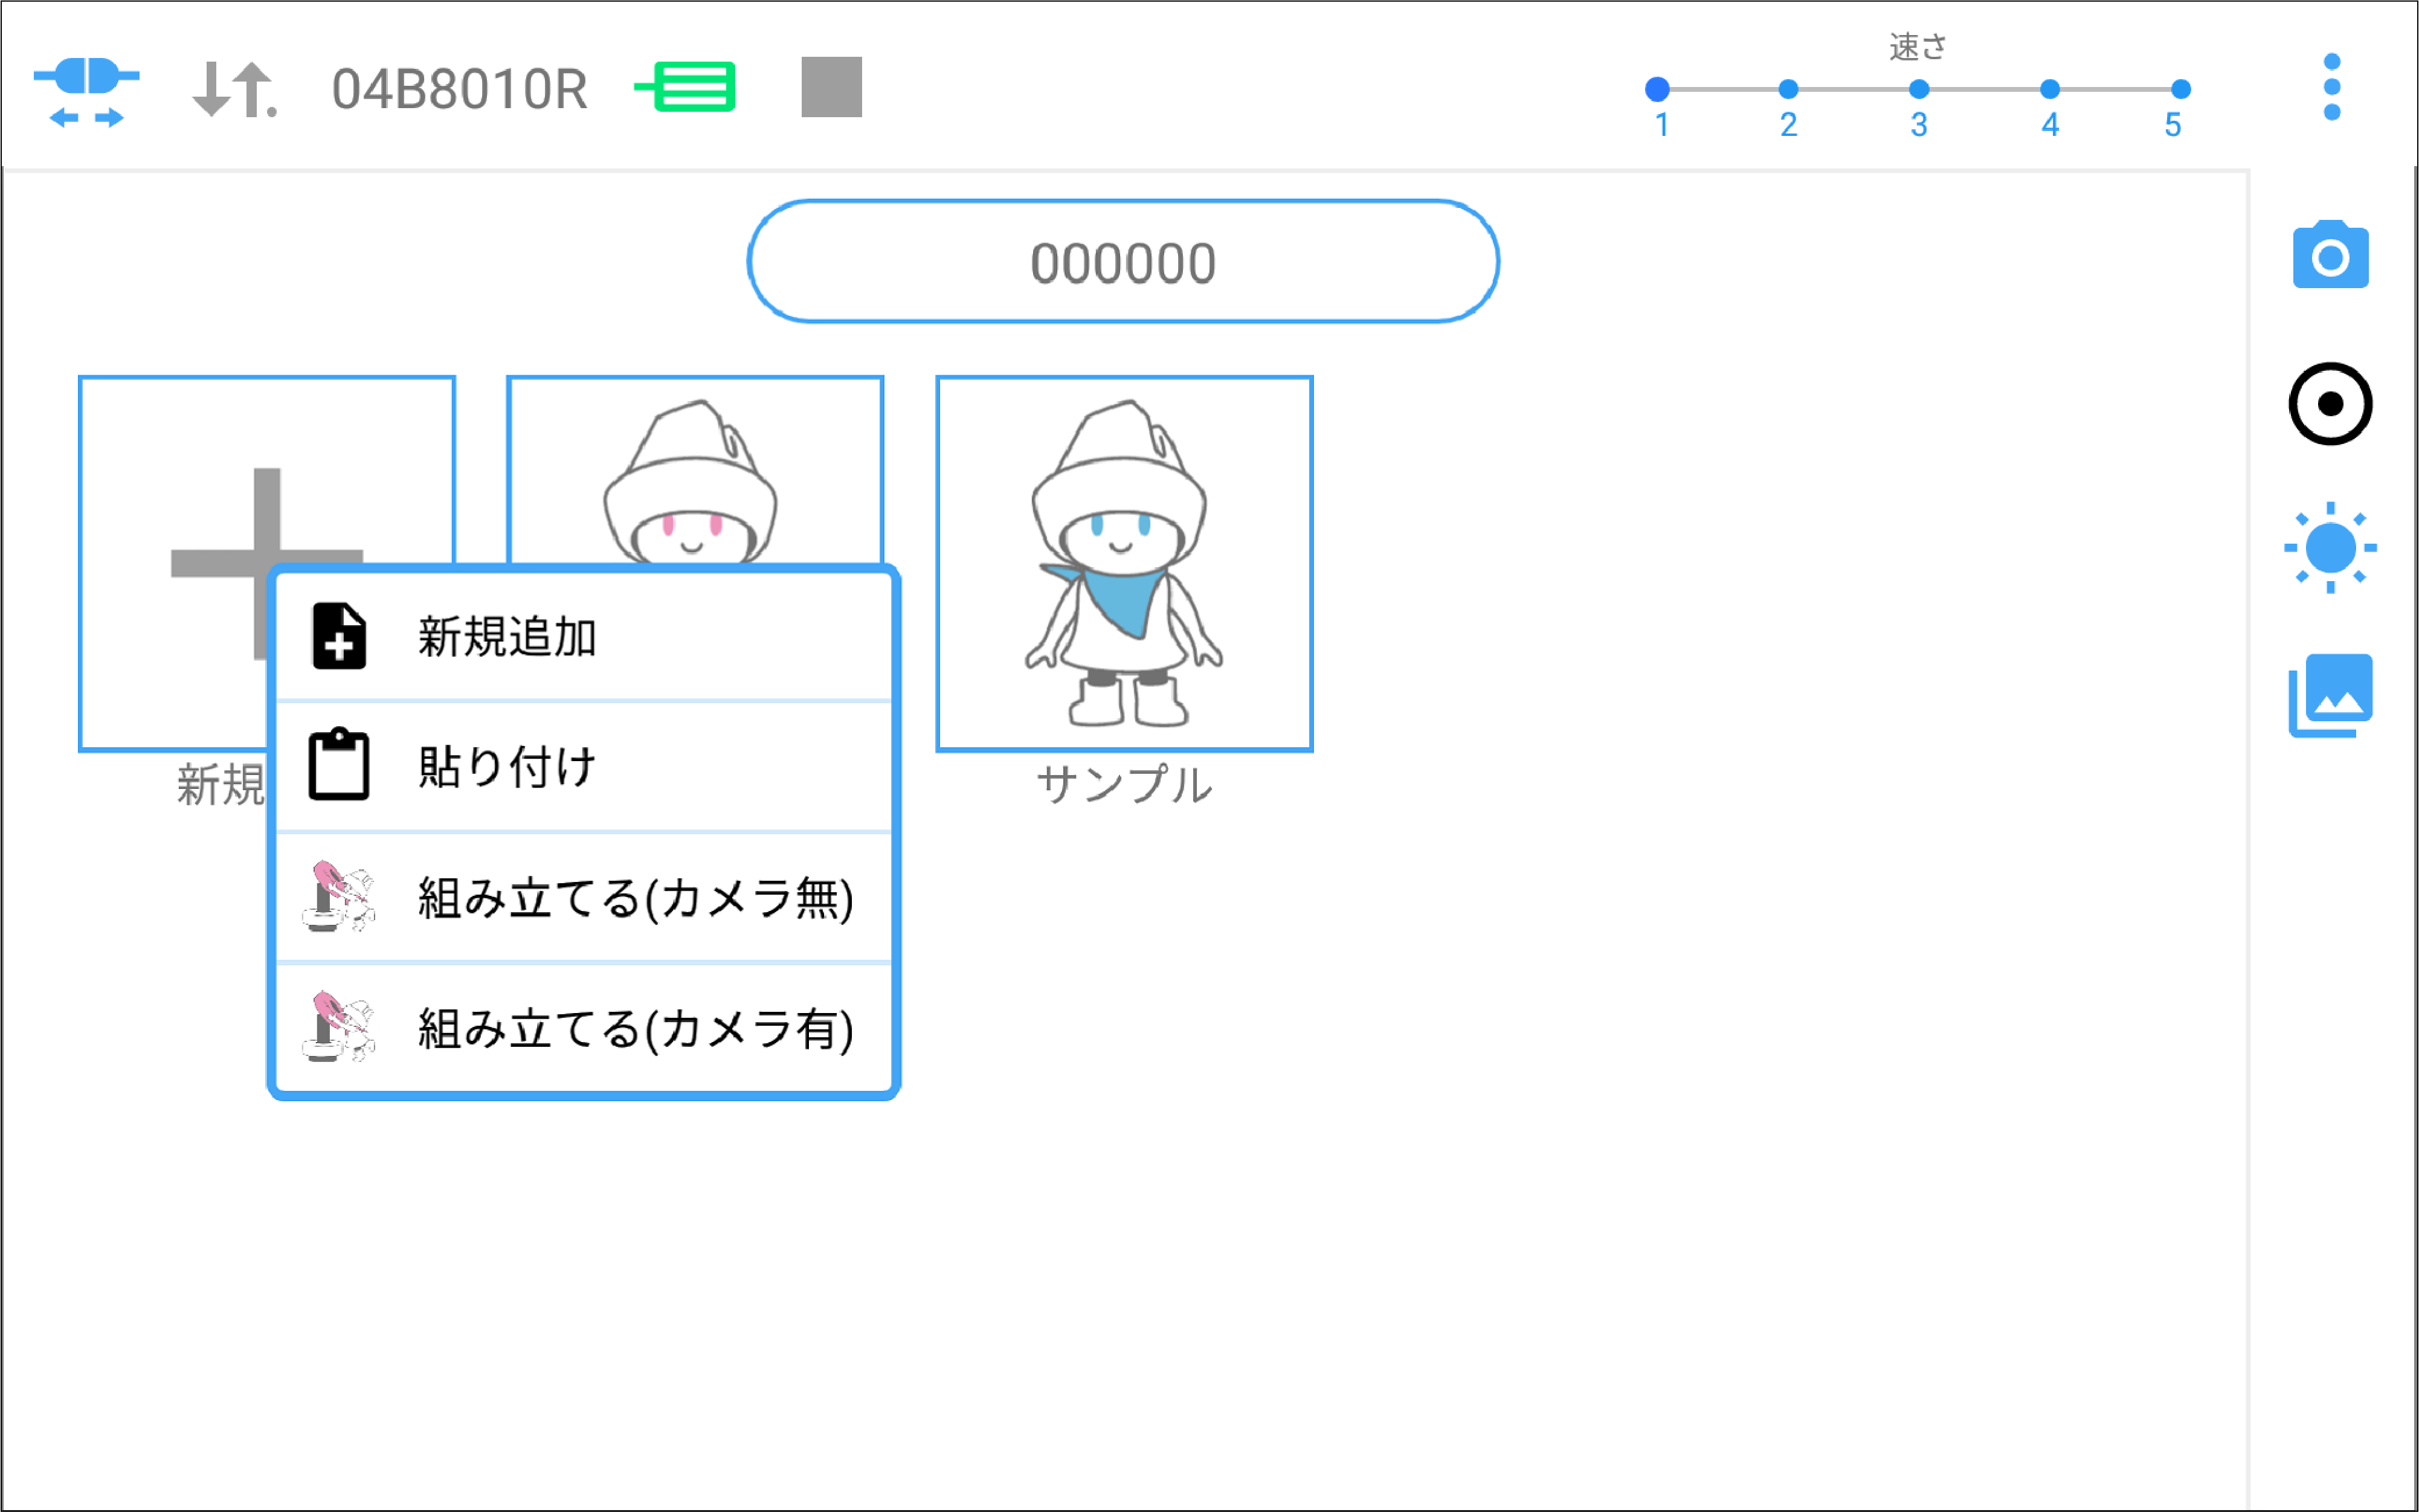The height and width of the screenshot is (1512, 2419).
Task: Click the up-down transfer arrows icon
Action: pos(233,90)
